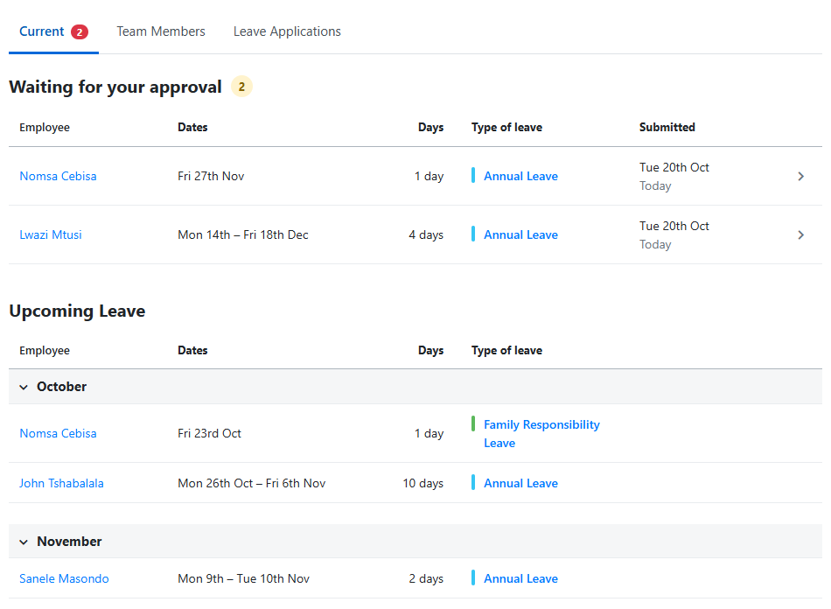Open Lwazi Mtusi's employee link
Viewport: 831px width, 609px height.
[x=51, y=234]
